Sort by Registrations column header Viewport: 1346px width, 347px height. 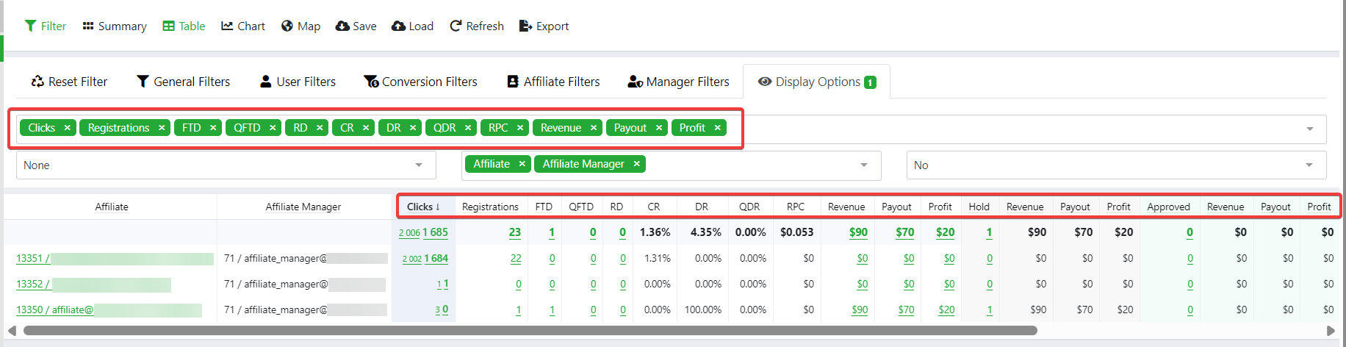(490, 207)
